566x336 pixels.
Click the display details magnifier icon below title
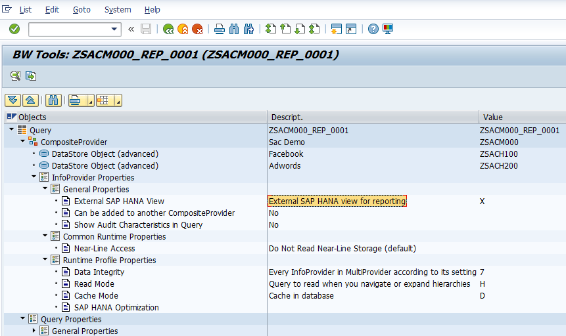pos(16,75)
